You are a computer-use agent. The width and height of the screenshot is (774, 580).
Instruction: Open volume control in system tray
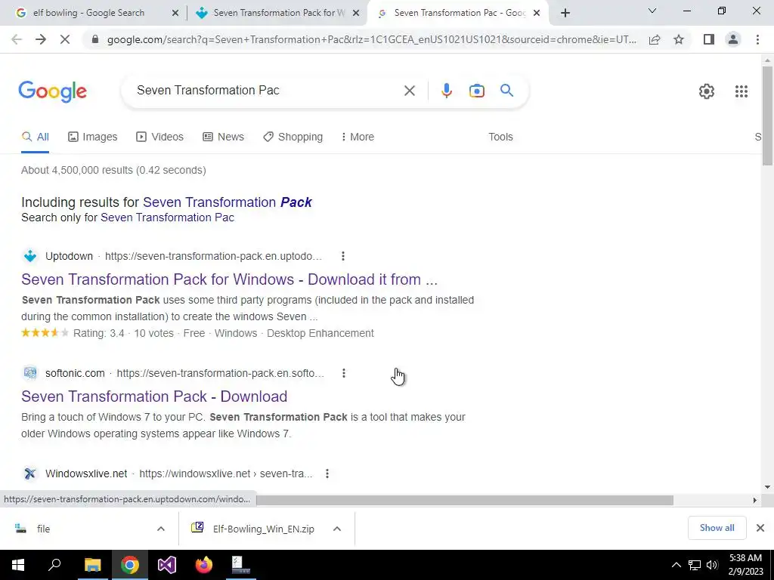pos(712,565)
